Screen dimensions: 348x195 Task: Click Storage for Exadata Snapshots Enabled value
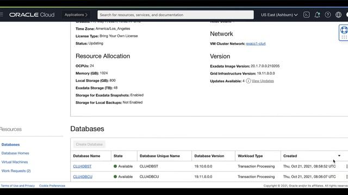point(137,95)
